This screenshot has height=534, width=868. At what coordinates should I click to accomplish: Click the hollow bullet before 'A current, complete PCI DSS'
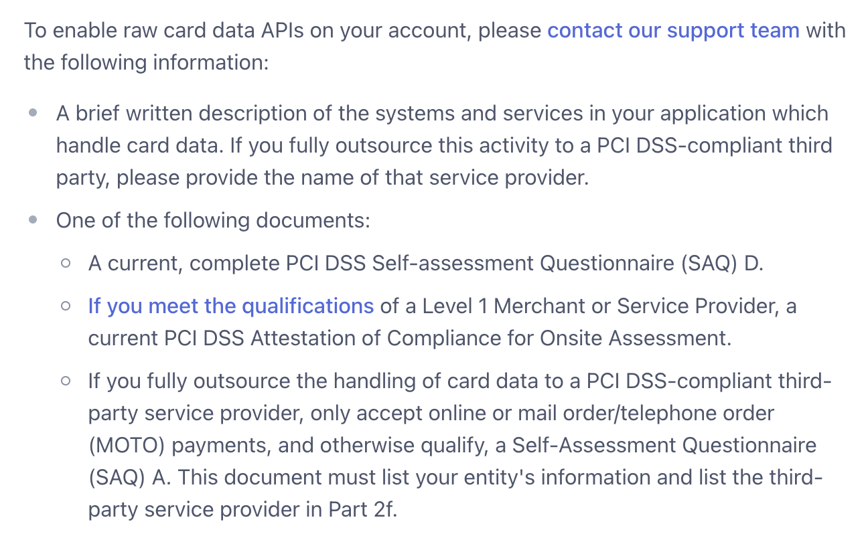[65, 264]
